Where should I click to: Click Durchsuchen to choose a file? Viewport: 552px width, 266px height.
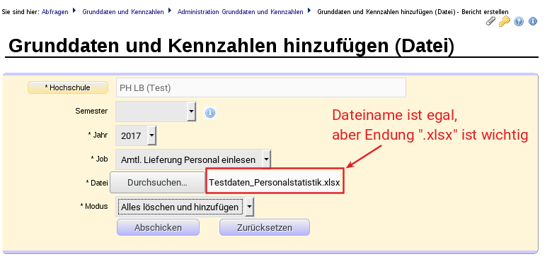(x=157, y=183)
